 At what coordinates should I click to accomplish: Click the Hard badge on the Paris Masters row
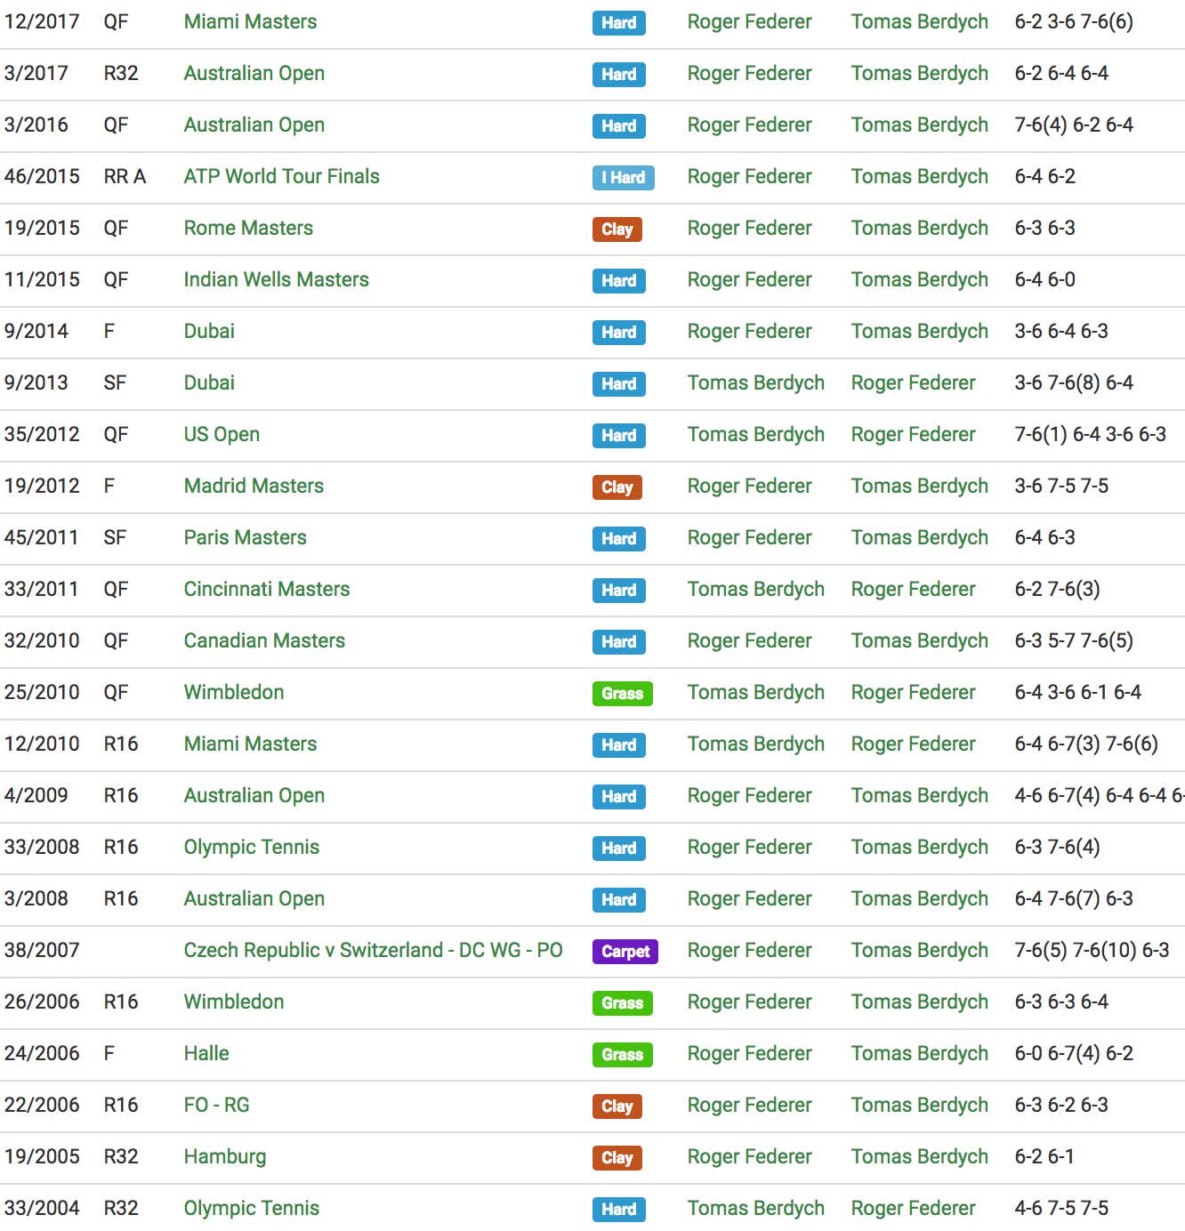[x=618, y=539]
